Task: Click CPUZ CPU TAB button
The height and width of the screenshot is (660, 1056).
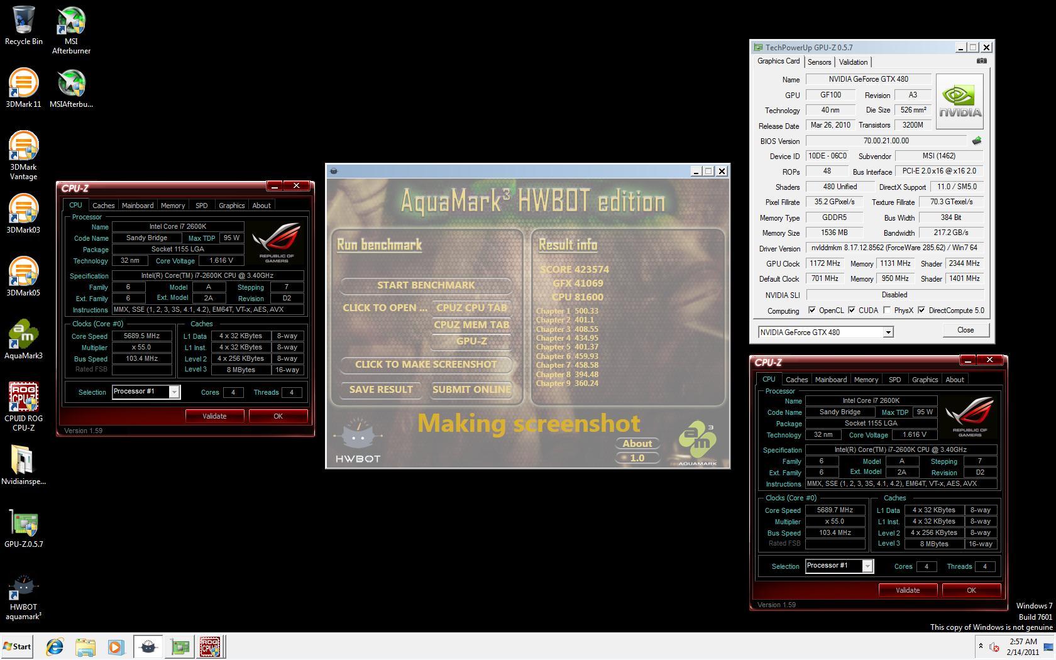Action: pos(471,308)
